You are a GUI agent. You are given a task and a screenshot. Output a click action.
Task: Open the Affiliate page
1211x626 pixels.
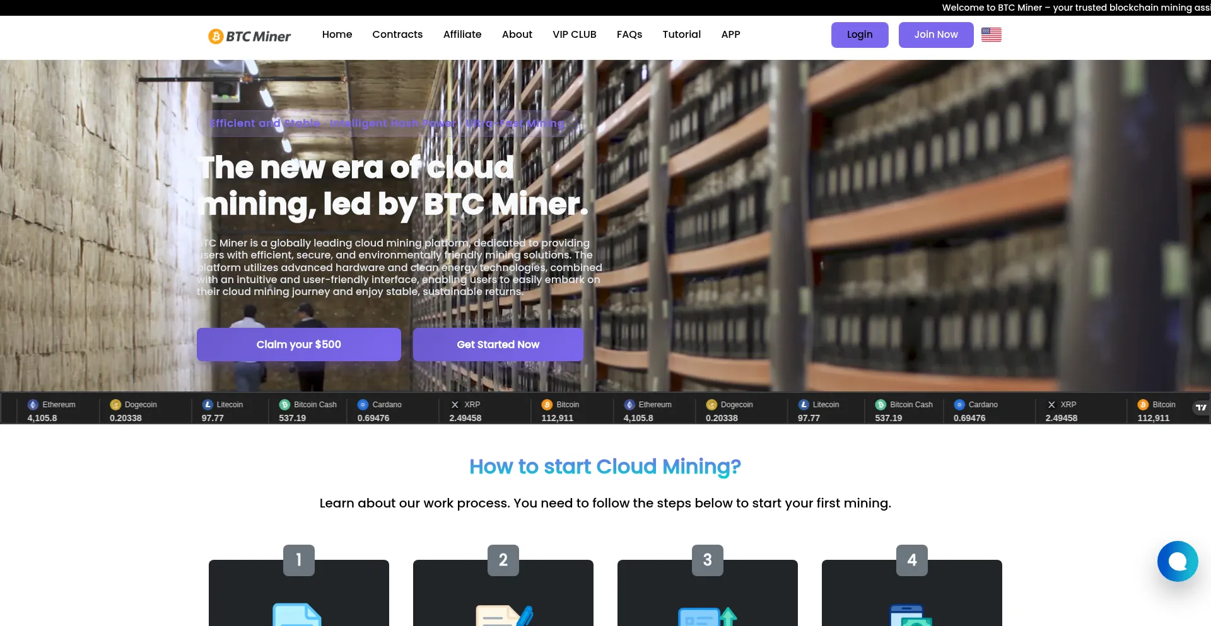click(x=462, y=35)
